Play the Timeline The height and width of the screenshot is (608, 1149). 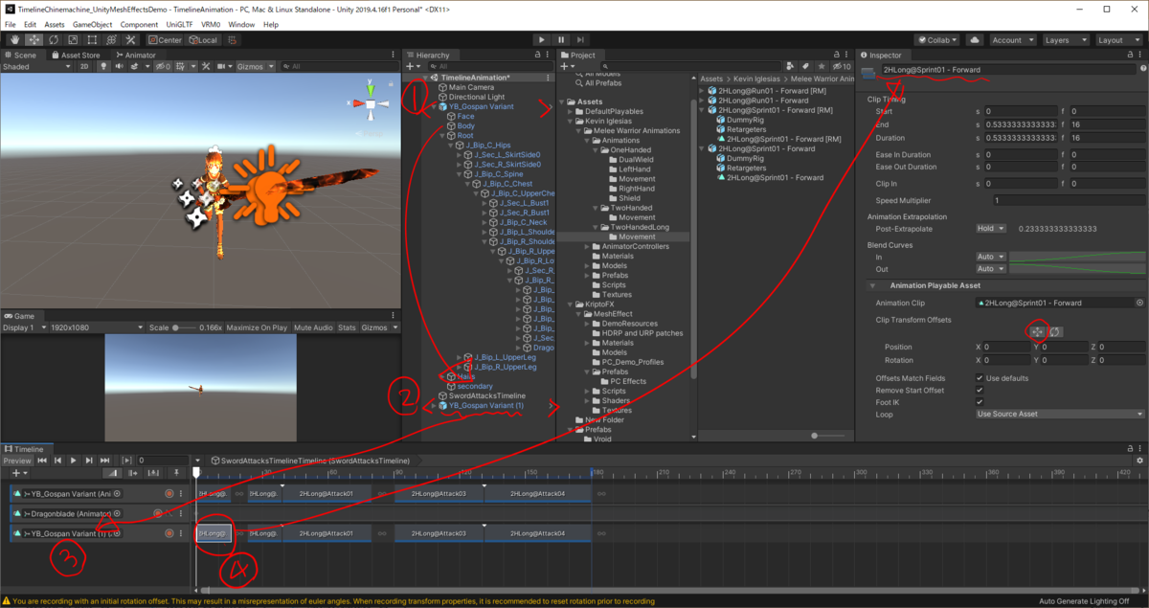tap(73, 461)
